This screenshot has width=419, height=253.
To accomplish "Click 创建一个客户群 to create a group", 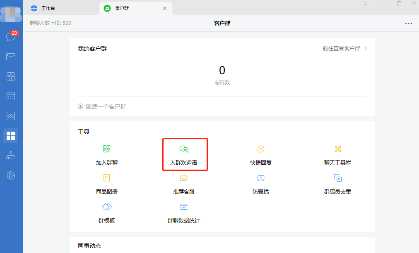I will click(102, 106).
